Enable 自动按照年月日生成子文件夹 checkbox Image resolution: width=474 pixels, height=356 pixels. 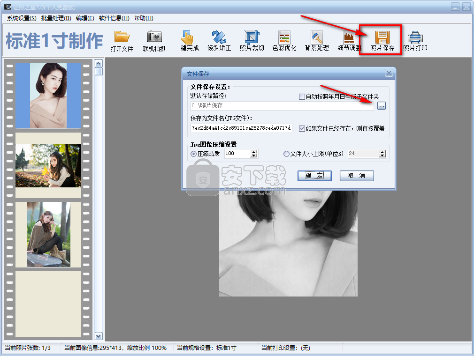click(302, 96)
